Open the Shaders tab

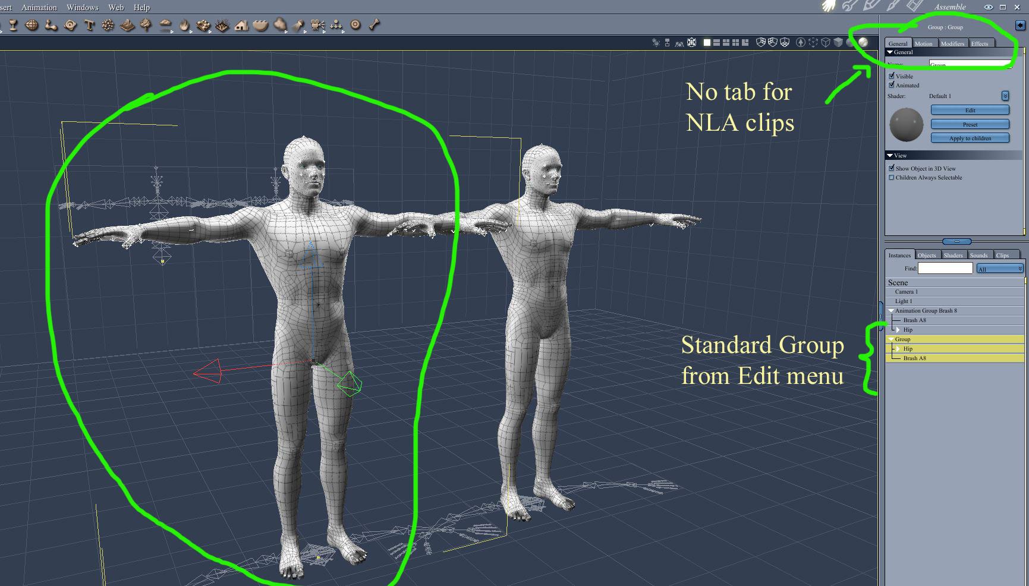tap(953, 255)
